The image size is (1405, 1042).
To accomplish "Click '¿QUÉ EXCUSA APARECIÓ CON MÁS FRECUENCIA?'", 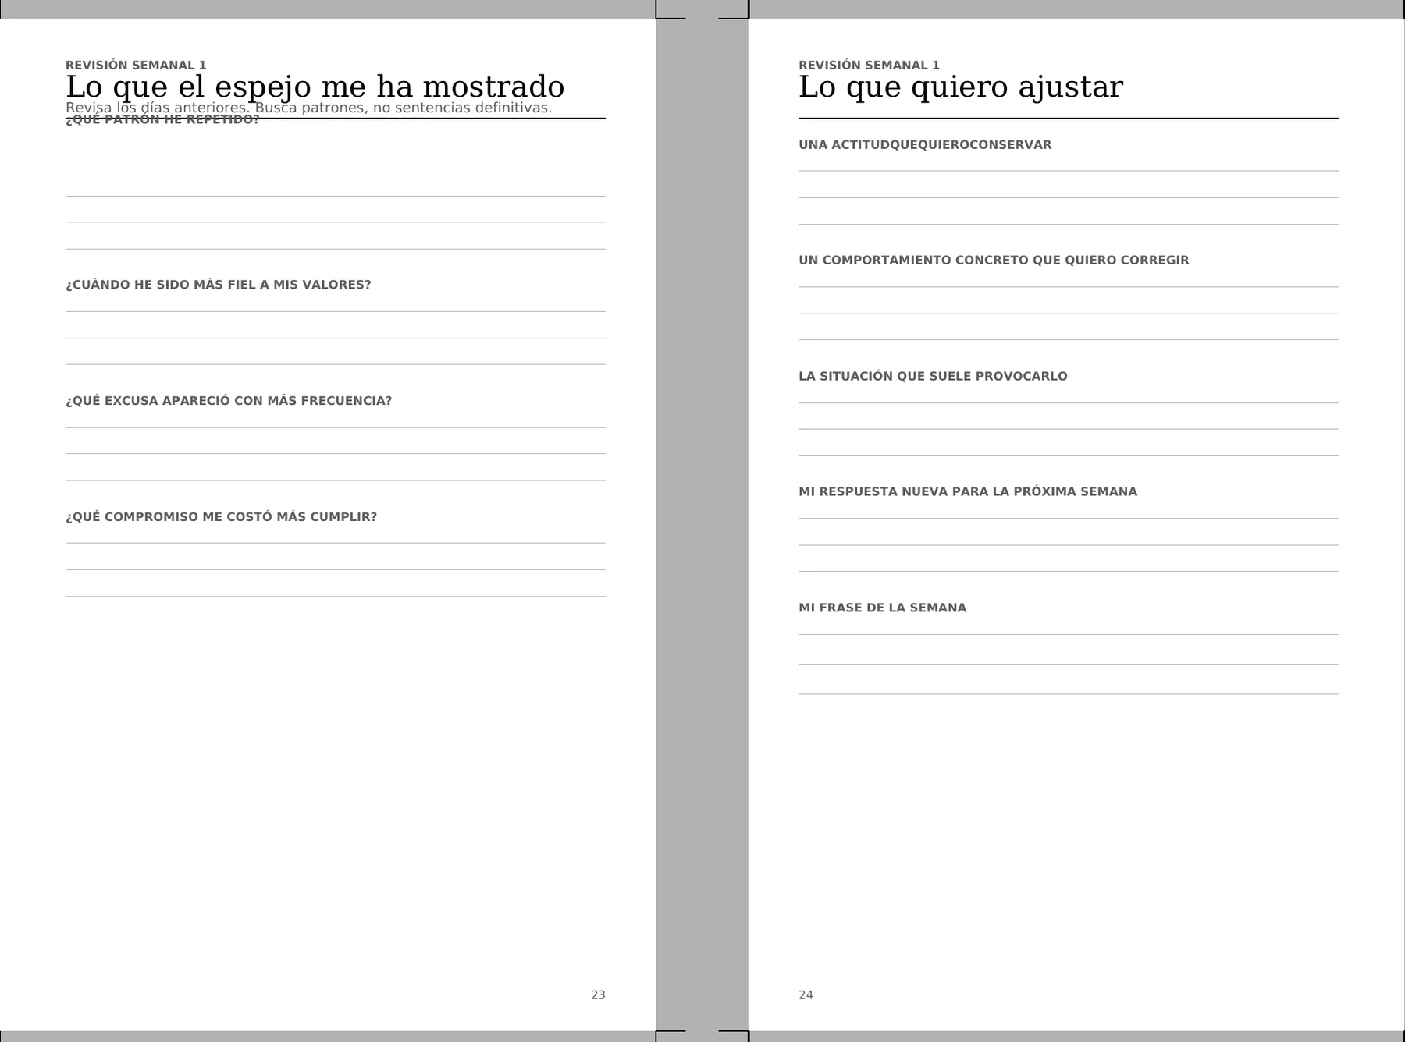I will coord(229,401).
